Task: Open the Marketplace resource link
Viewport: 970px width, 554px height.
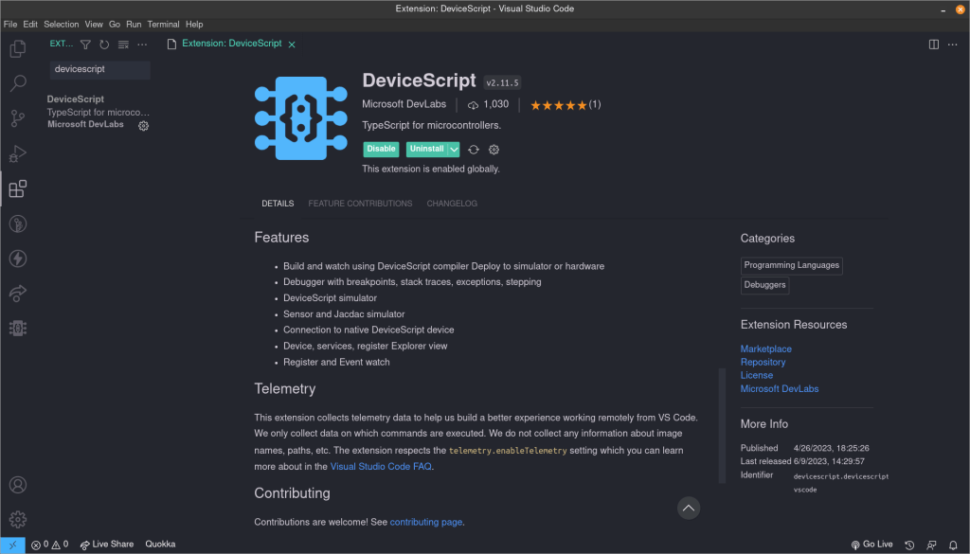Action: (x=765, y=348)
